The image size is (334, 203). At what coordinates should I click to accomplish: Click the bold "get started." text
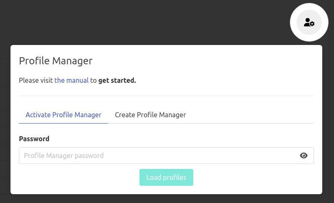[x=117, y=80]
